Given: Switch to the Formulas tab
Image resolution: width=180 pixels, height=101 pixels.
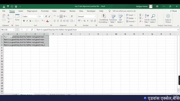Looking at the screenshot, I should [45, 11].
